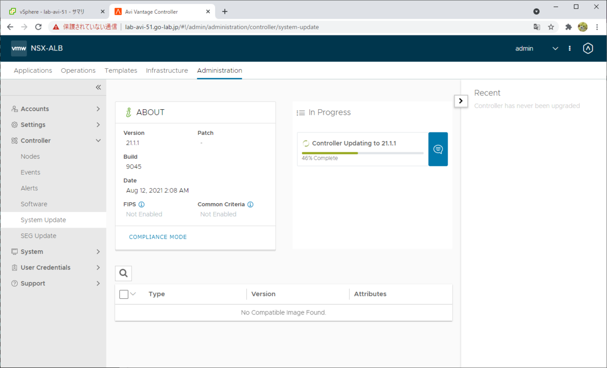
Task: Click the vmw NSX-ALB logo
Action: 37,49
